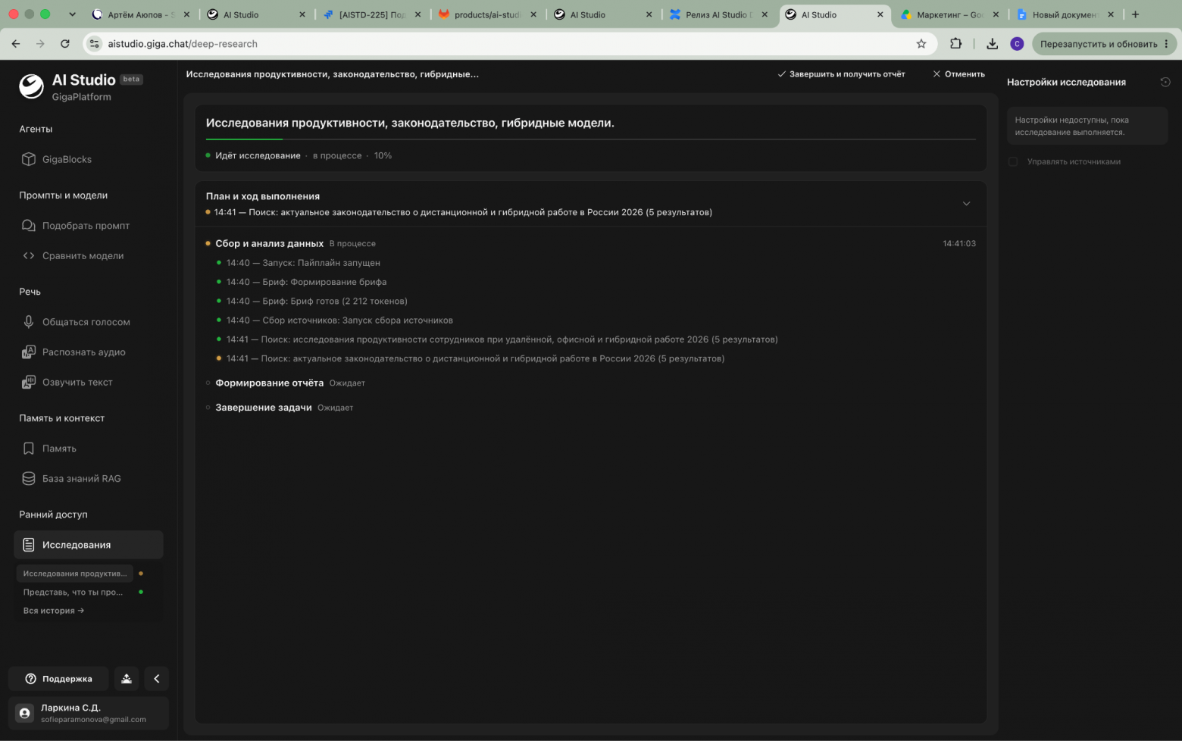Switch to the Новый документ tab
The image size is (1182, 741).
(x=1065, y=14)
